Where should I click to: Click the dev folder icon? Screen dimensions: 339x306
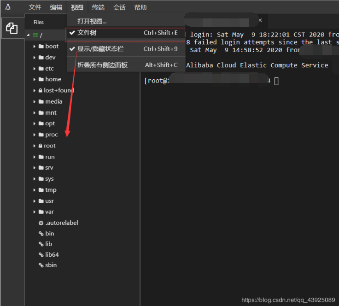pyautogui.click(x=41, y=58)
